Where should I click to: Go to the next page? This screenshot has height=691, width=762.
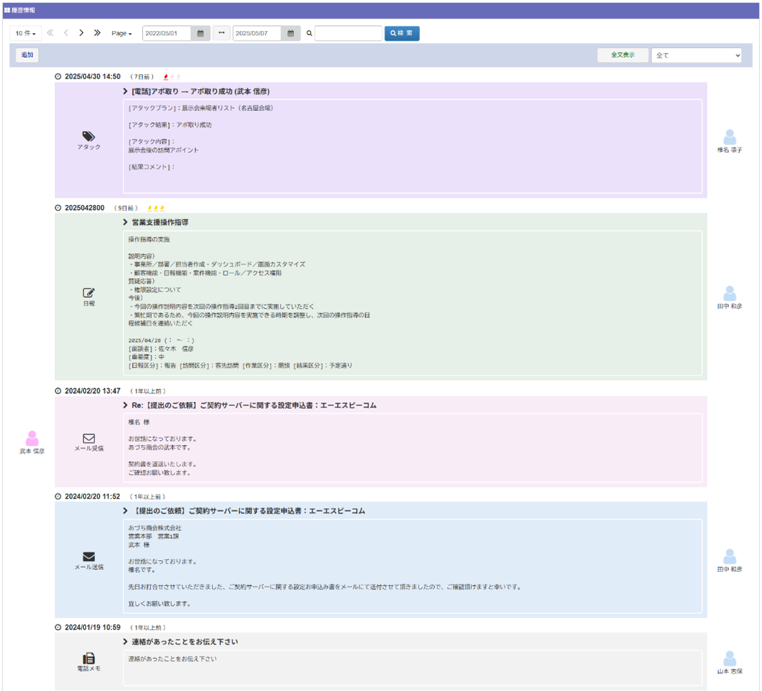(81, 33)
